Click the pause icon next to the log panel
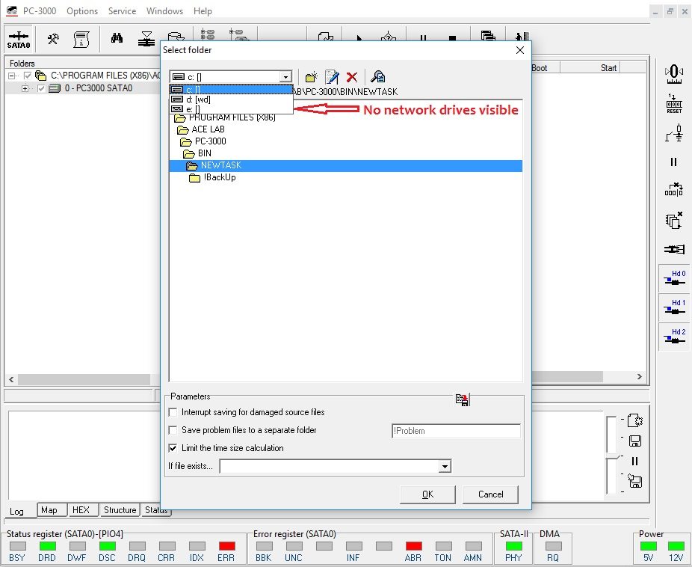This screenshot has width=692, height=567. coord(634,461)
